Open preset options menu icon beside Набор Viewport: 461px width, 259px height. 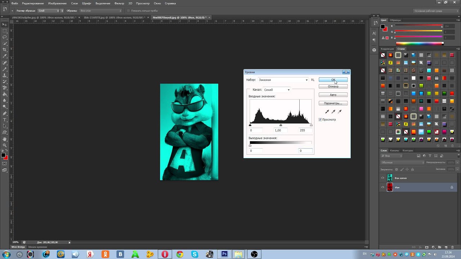pos(313,80)
